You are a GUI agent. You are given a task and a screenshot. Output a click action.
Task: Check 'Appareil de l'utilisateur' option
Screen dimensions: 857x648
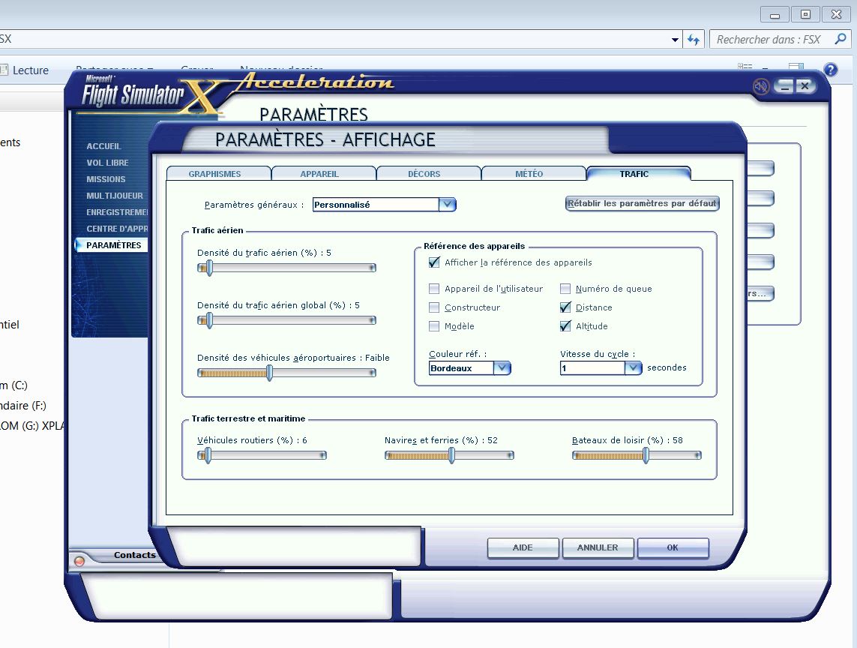[x=435, y=289]
